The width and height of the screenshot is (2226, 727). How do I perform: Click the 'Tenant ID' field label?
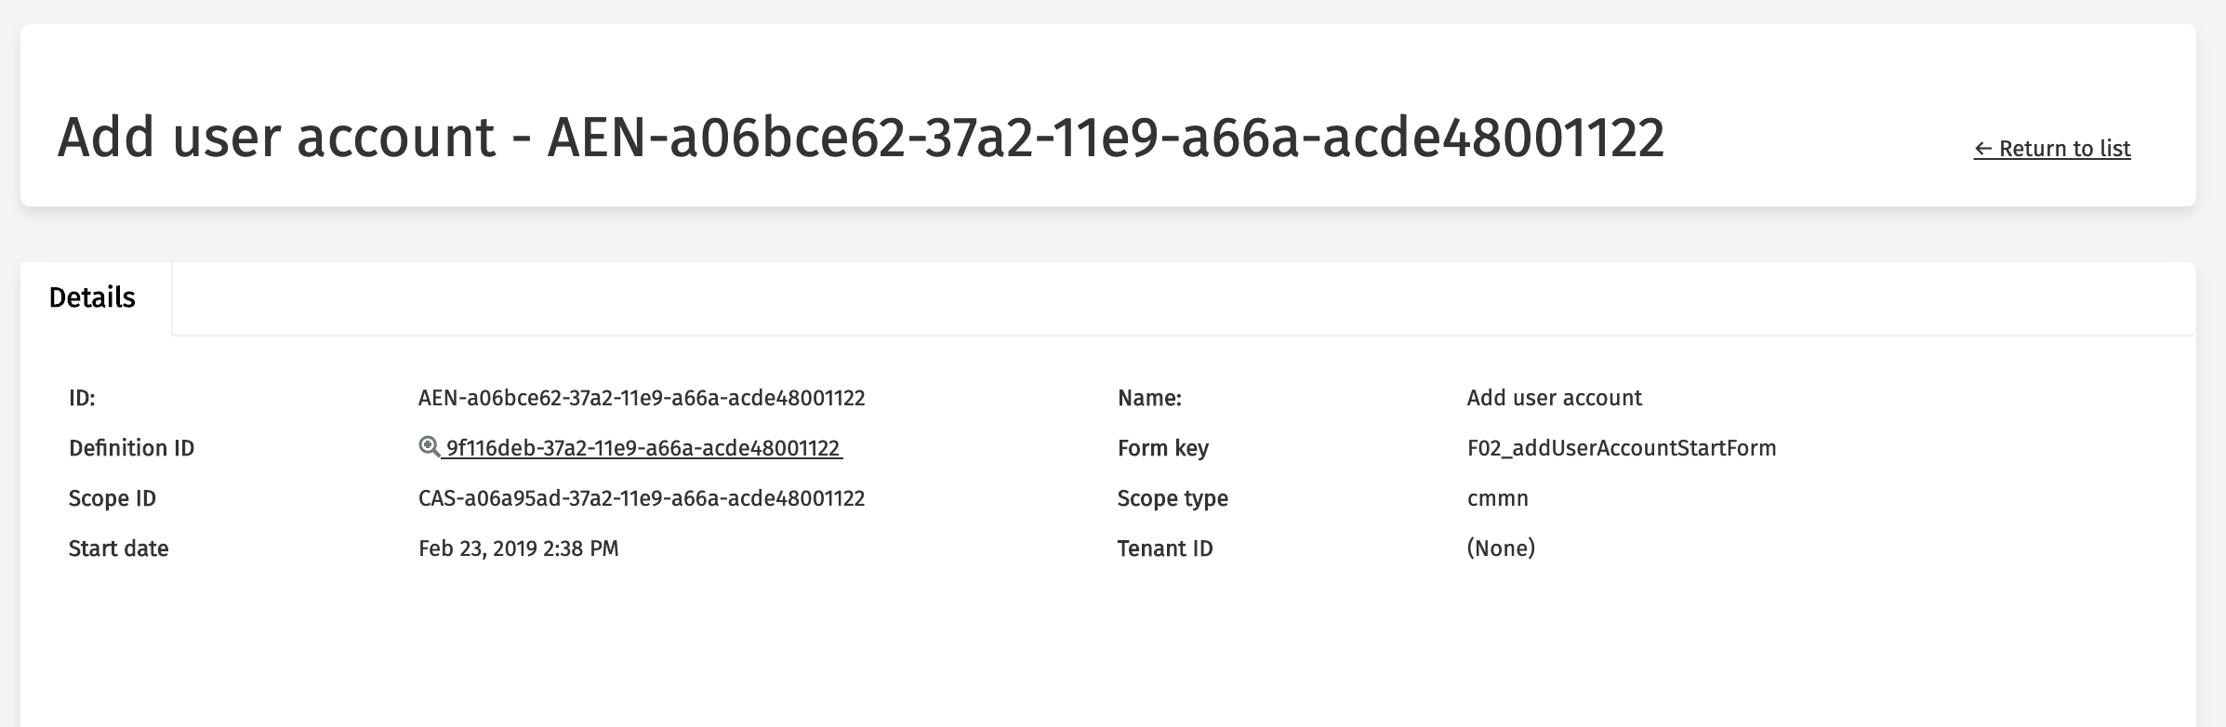pos(1165,549)
